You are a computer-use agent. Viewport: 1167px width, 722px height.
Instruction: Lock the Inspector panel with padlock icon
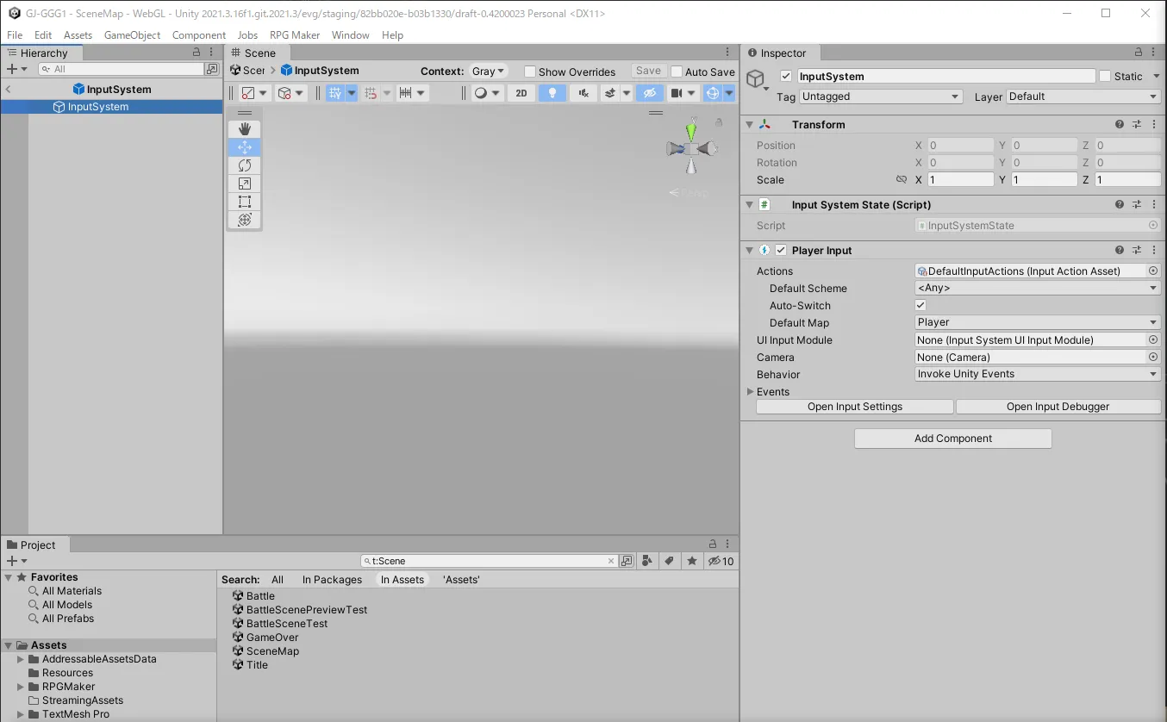tap(1138, 53)
